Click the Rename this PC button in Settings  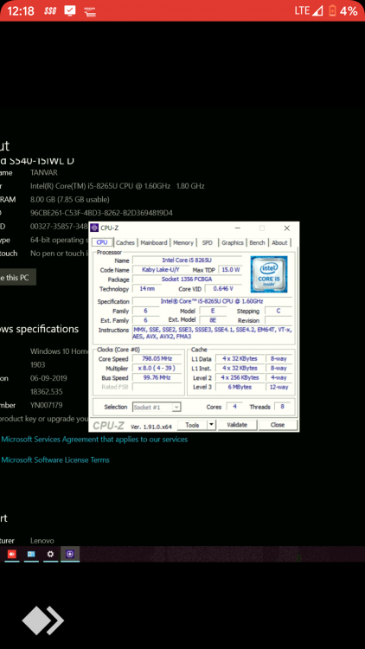[x=18, y=278]
